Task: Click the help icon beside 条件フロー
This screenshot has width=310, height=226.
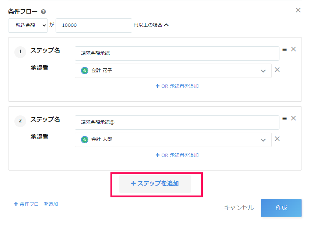Action: click(x=43, y=12)
